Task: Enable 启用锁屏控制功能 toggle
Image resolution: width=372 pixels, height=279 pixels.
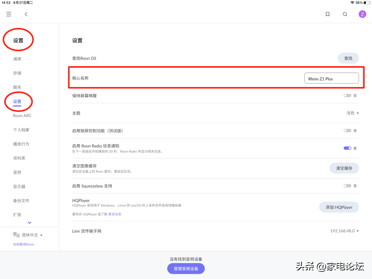Action: pyautogui.click(x=347, y=131)
